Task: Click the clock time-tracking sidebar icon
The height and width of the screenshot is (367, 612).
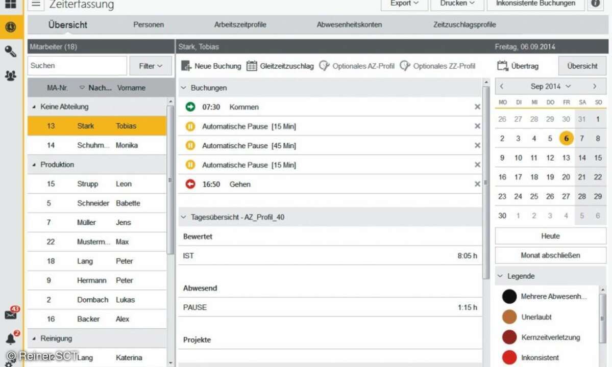Action: [11, 27]
